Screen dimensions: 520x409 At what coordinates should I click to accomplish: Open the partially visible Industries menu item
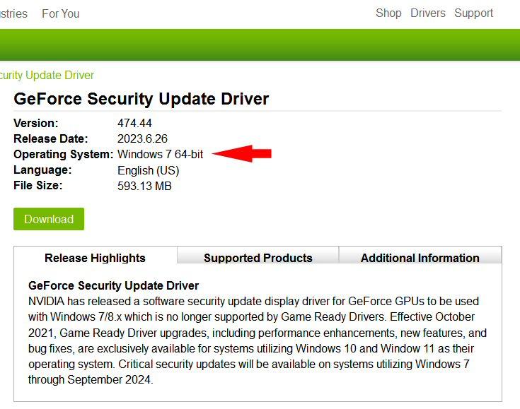coord(13,13)
